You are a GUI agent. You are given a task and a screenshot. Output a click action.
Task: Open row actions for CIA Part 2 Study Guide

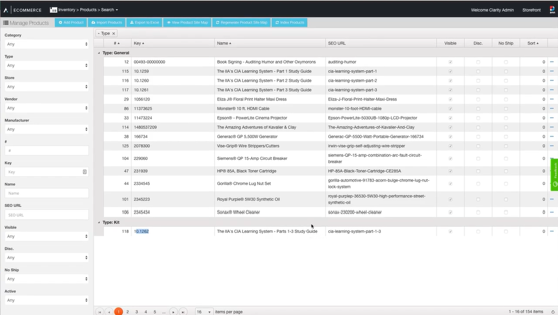[552, 80]
